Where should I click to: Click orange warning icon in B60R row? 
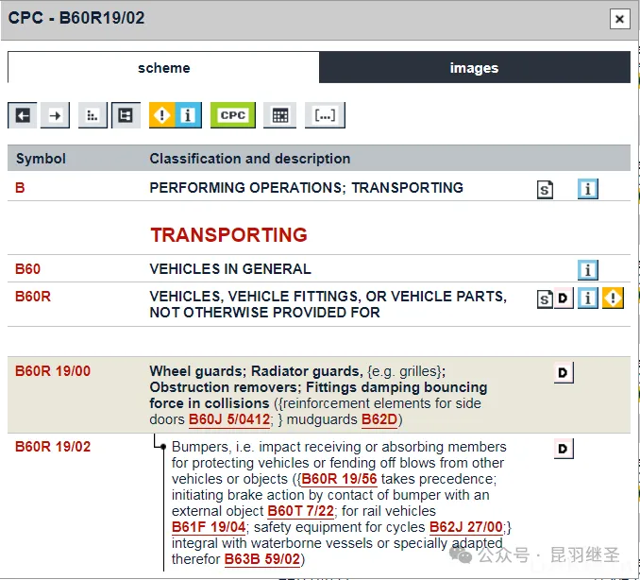[x=614, y=299]
